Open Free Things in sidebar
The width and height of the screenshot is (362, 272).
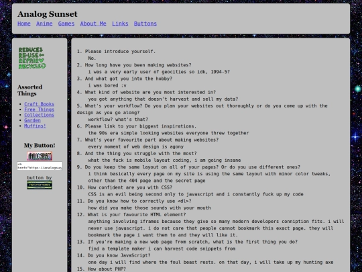39,109
